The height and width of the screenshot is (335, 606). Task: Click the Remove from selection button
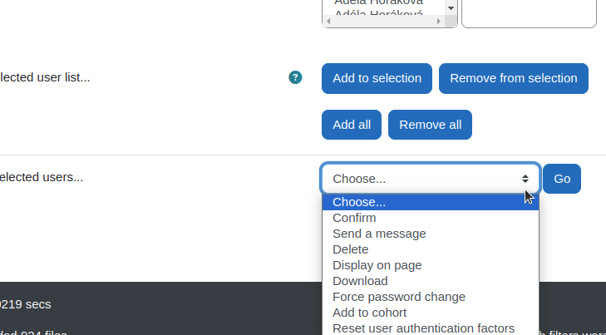[x=514, y=78]
